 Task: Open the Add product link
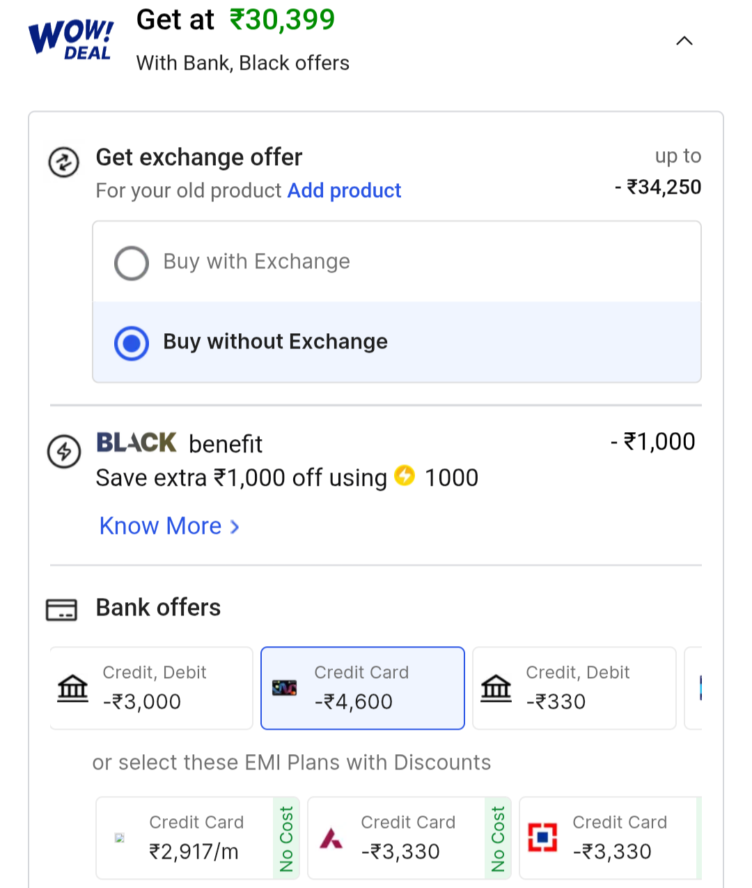tap(344, 190)
